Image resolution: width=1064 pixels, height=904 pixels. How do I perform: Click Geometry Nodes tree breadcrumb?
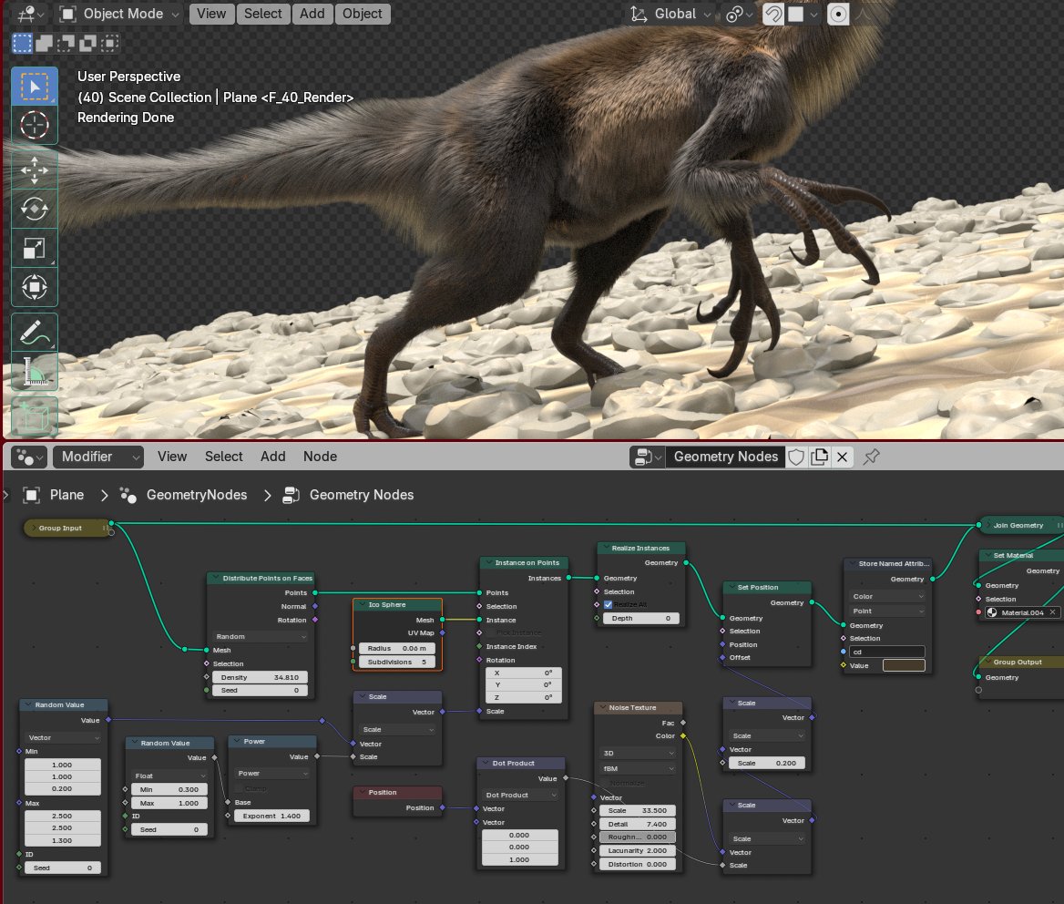click(361, 496)
